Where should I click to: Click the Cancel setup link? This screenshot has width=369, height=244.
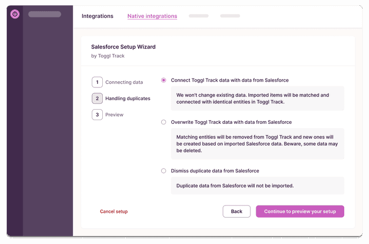[114, 211]
